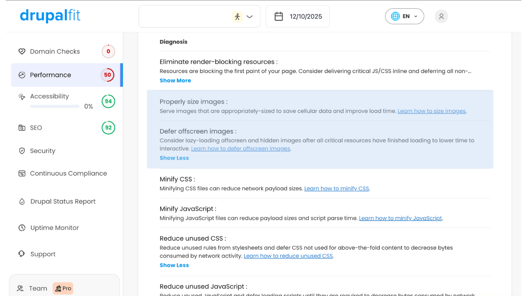Screen dimensions: 527x296
Task: Open Learn how to defer offscreen images link
Action: click(x=241, y=148)
